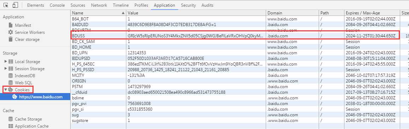The height and width of the screenshot is (129, 409).
Task: Select the H_PS_645EC cookie row
Action: 240,64
